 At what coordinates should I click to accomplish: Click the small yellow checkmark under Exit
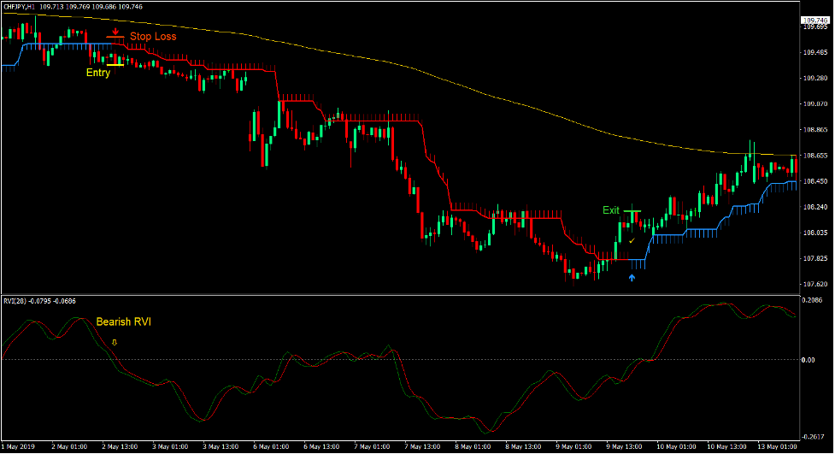coord(631,241)
